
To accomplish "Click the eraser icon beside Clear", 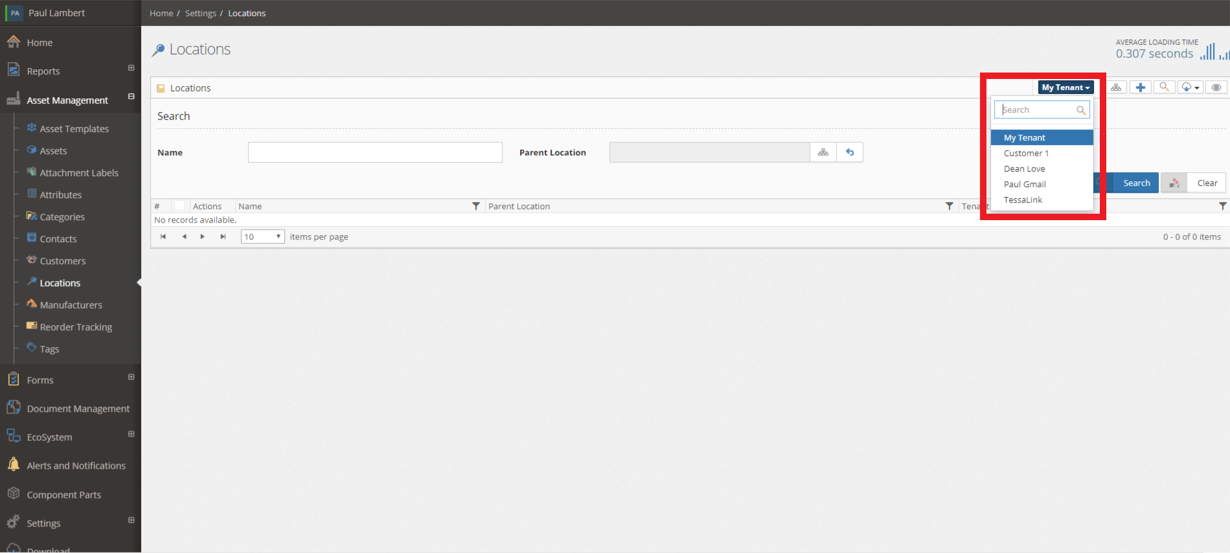I will point(1174,183).
